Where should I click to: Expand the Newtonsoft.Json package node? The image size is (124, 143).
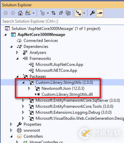(29, 88)
